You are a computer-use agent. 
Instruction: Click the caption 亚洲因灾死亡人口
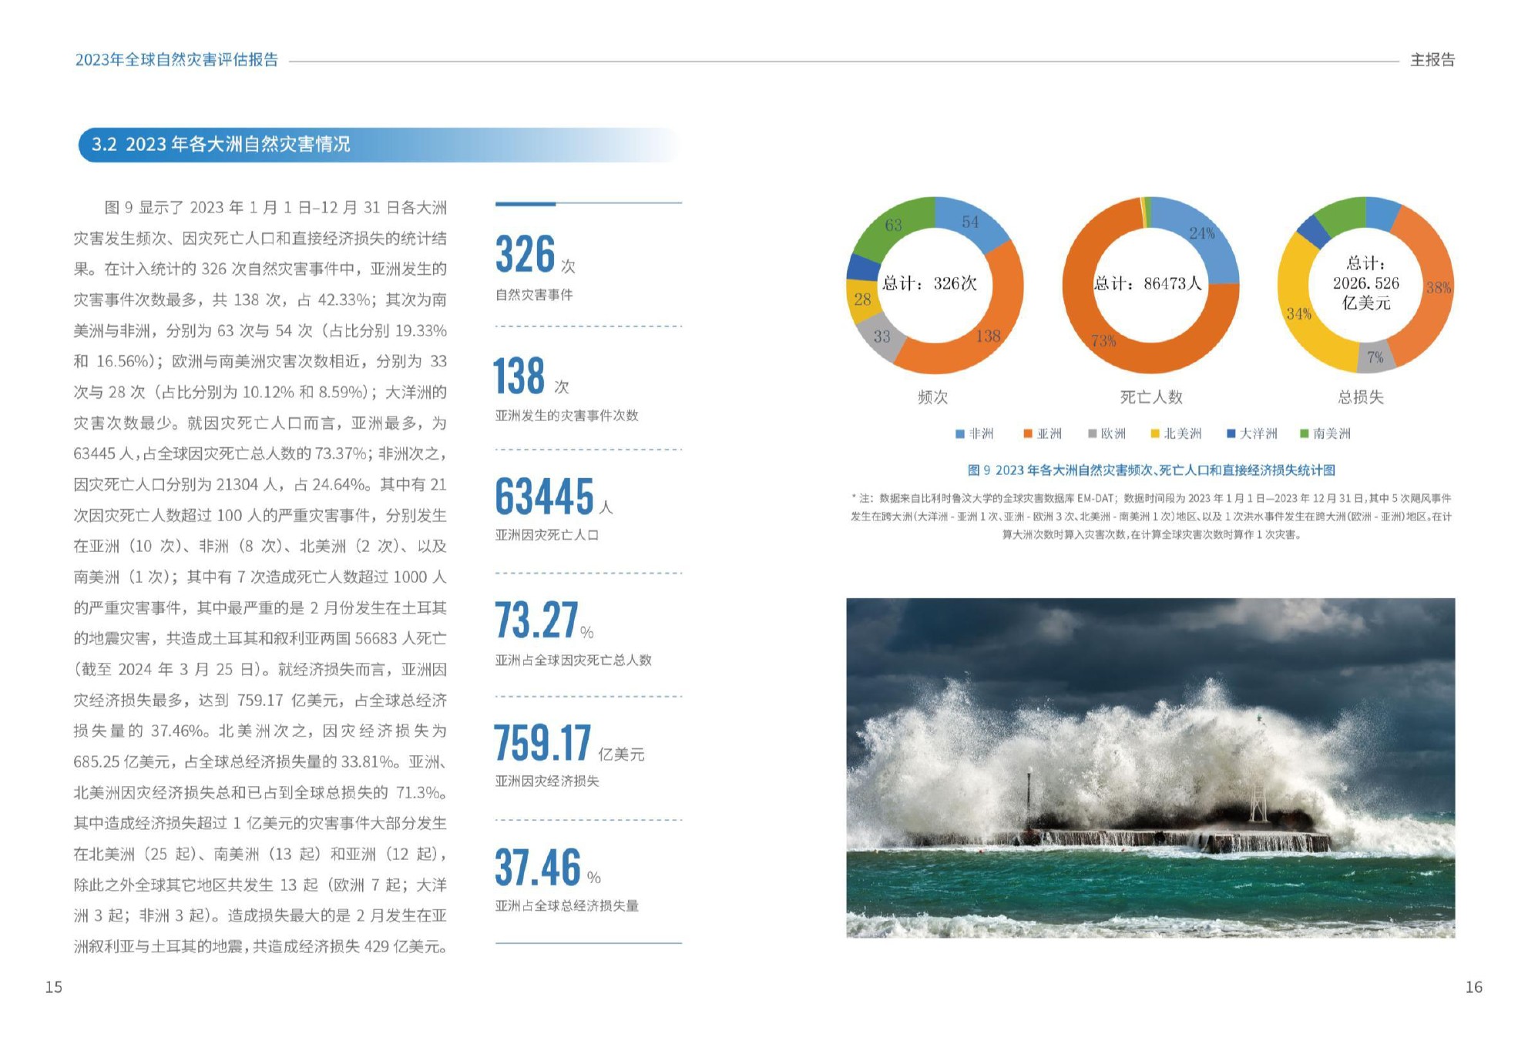[x=546, y=535]
